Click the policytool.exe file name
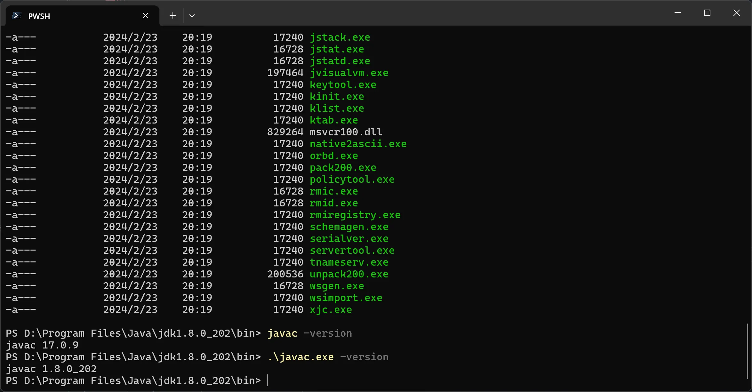The width and height of the screenshot is (752, 392). click(352, 180)
